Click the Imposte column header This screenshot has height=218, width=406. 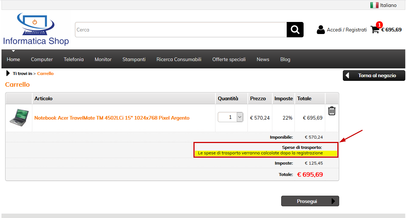point(283,98)
